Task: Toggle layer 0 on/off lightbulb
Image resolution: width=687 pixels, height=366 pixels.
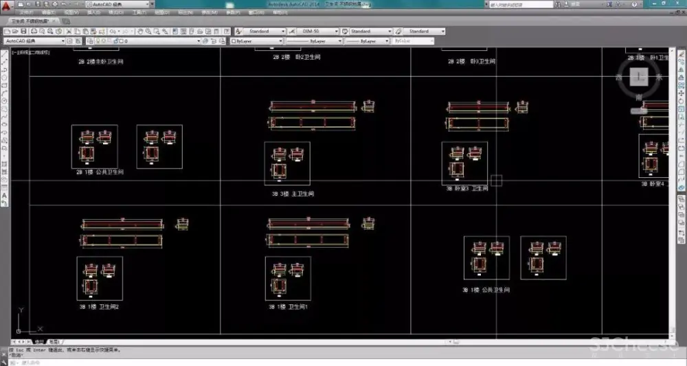Action: click(98, 41)
